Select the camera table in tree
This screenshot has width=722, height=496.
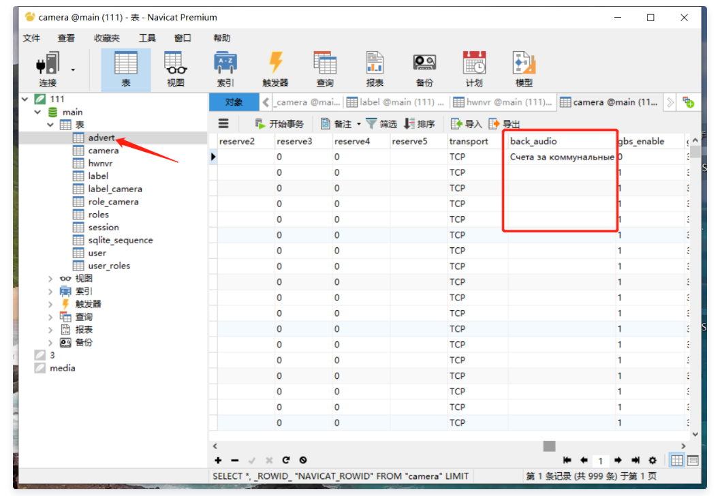coord(103,151)
